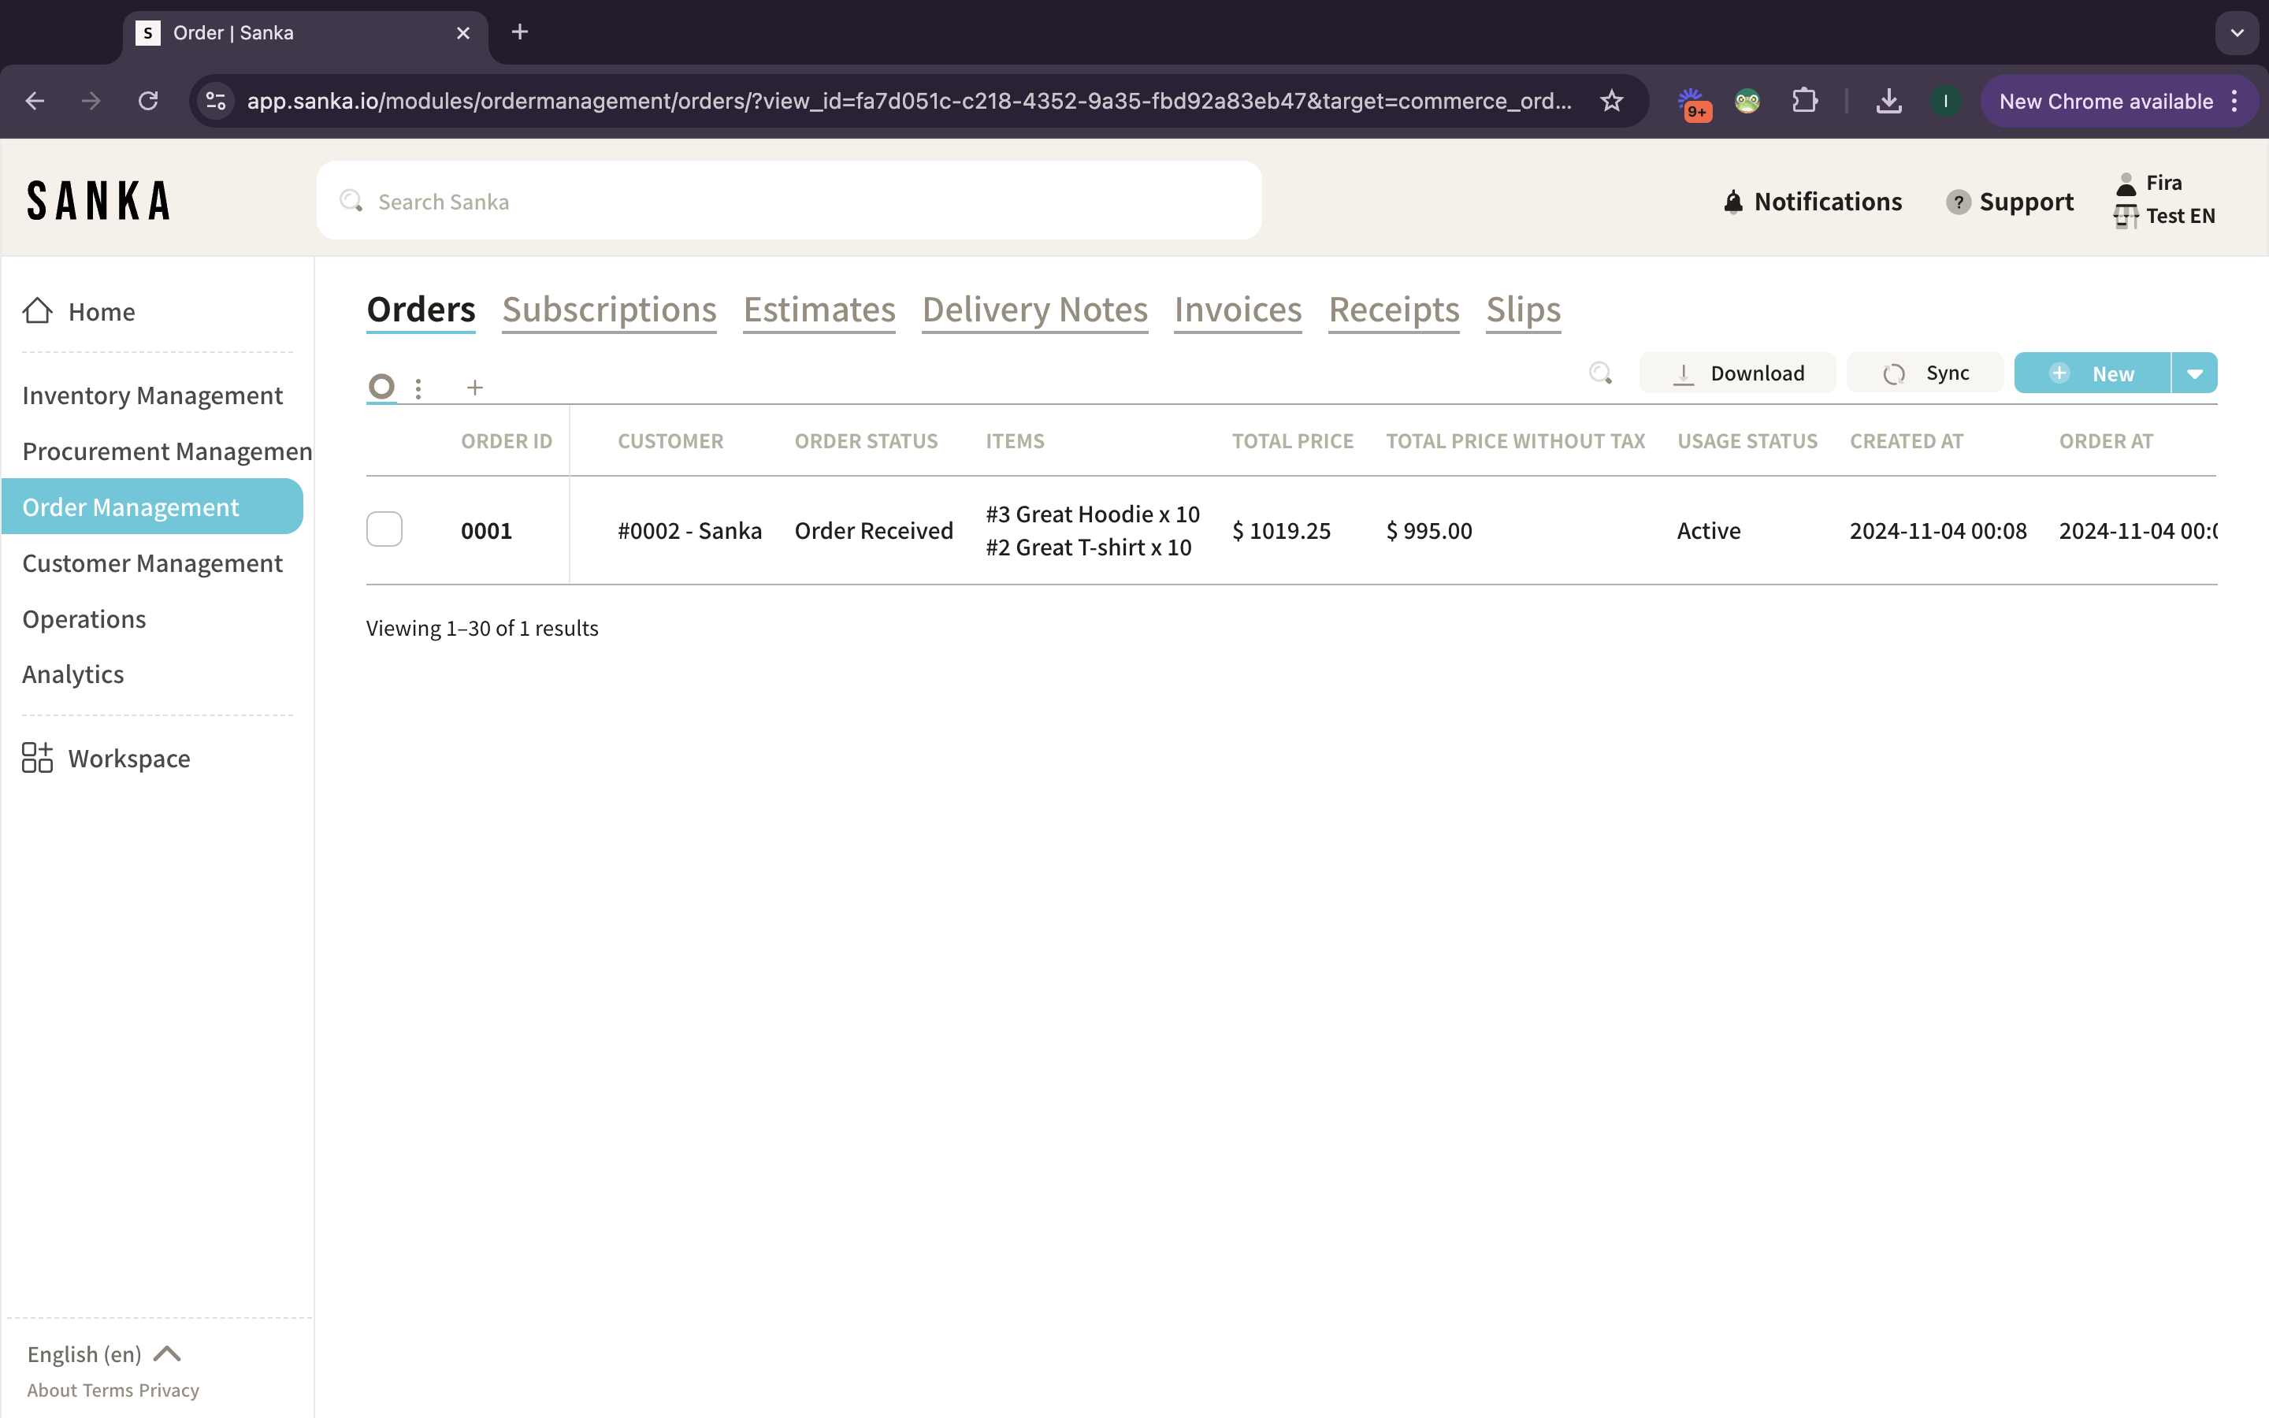The image size is (2269, 1418).
Task: Open the view options three-dot menu
Action: (x=418, y=388)
